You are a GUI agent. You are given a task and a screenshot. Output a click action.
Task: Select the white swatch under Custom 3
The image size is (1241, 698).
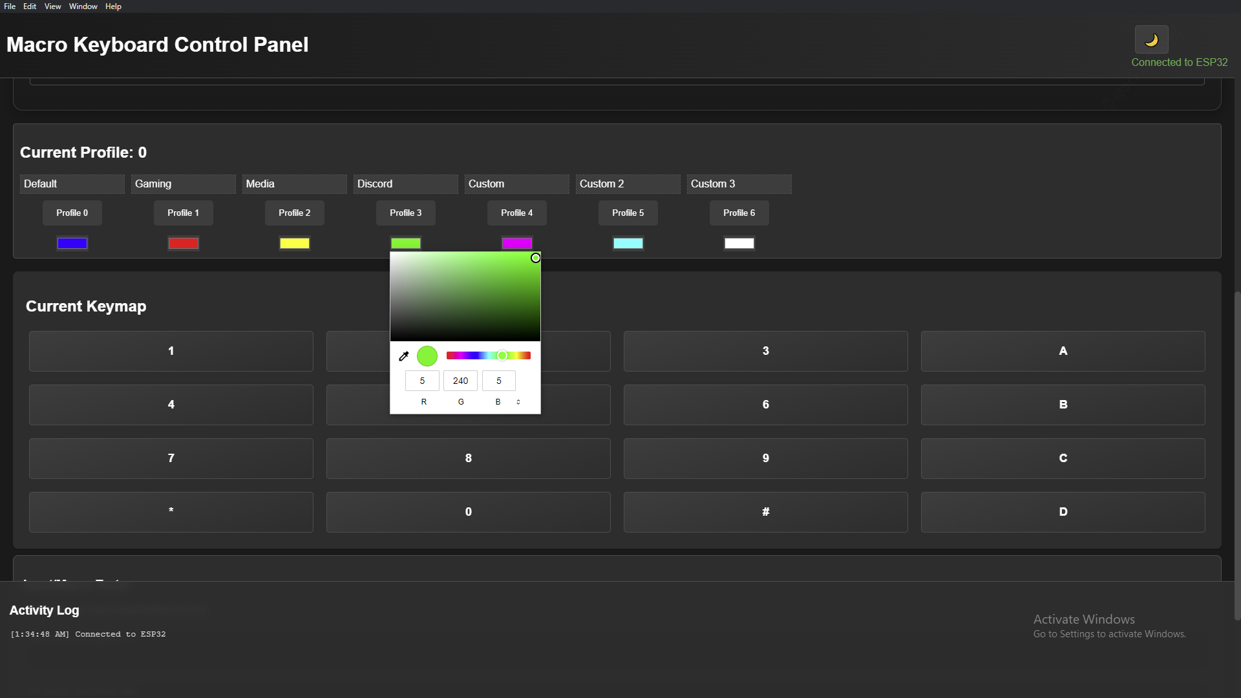[x=739, y=243]
